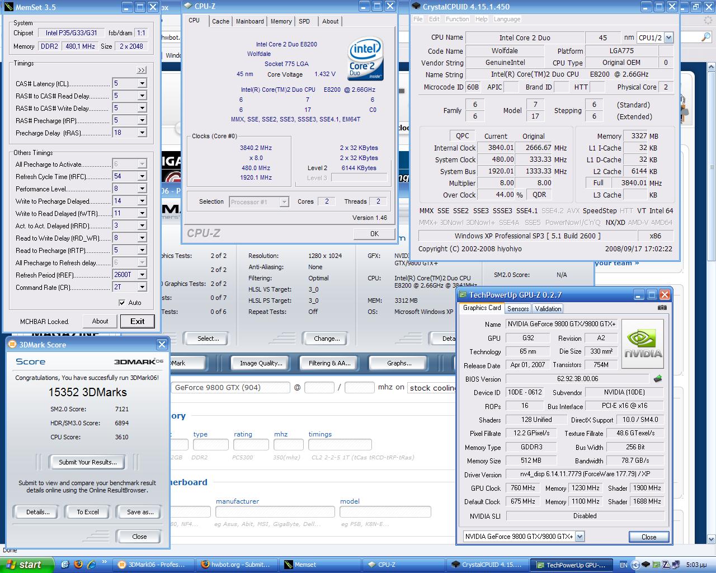Click the GPU-Z green tray icon
Screen dimensions: 716x573
[x=656, y=565]
